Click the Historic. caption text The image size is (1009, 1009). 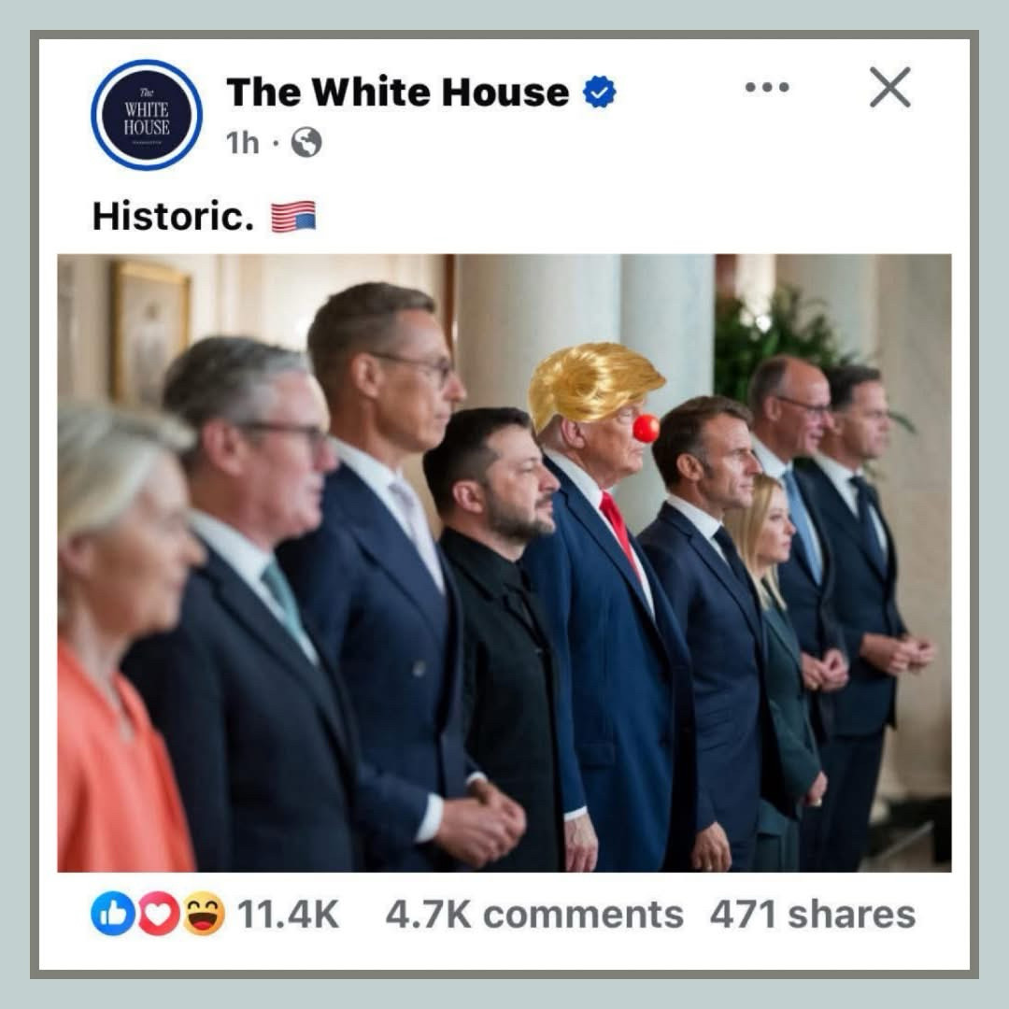[173, 216]
